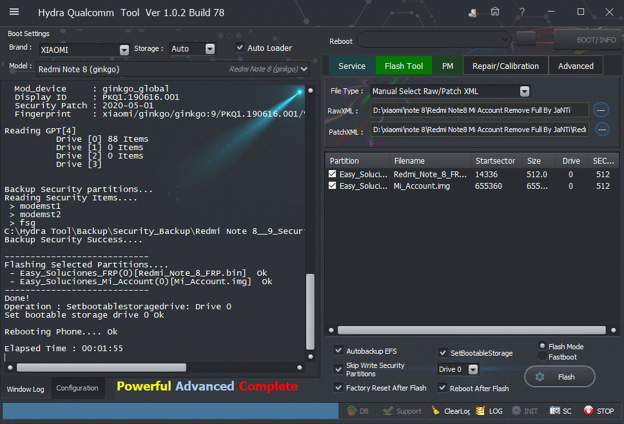Open the Storage Auto dropdown
Viewport: 624px width, 424px height.
pyautogui.click(x=210, y=48)
